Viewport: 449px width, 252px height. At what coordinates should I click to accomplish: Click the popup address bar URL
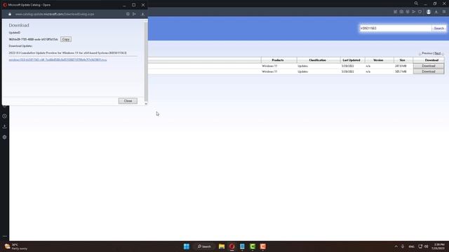(55, 14)
